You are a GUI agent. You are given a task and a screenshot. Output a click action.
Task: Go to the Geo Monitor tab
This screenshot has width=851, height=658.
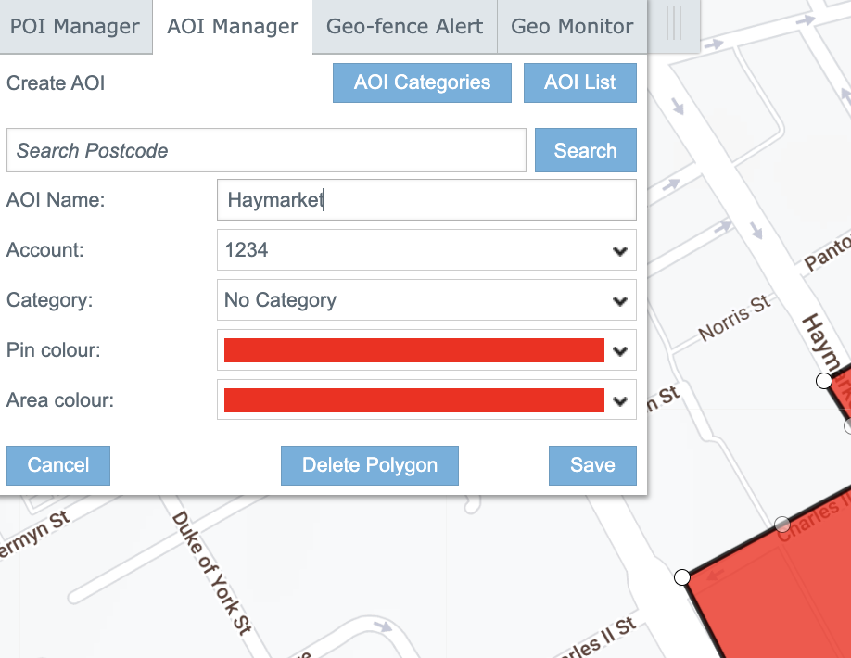click(572, 26)
